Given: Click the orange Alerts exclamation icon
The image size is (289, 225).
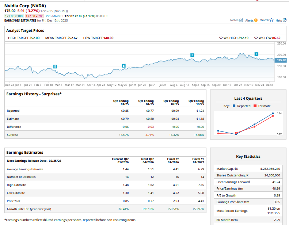Looking at the screenshot, I should coord(256,20).
